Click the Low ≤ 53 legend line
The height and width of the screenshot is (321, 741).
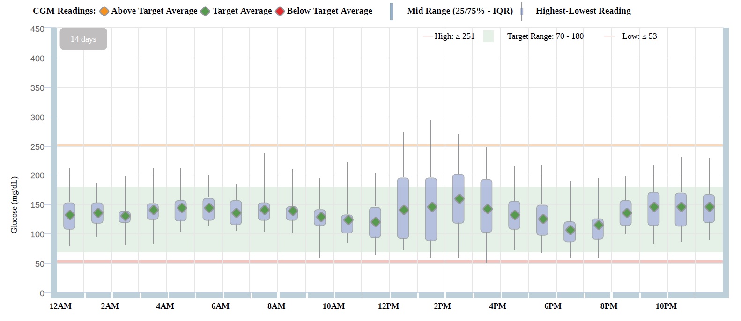[609, 36]
